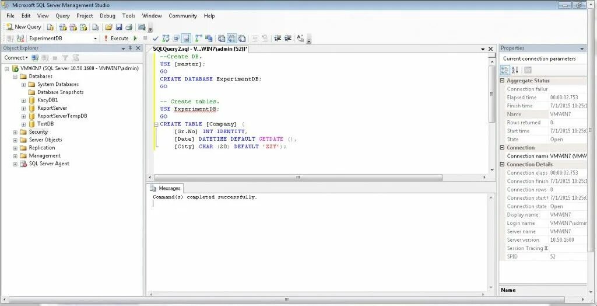This screenshot has width=597, height=306.
Task: Uncomment the selected lines
Action: (x=265, y=38)
